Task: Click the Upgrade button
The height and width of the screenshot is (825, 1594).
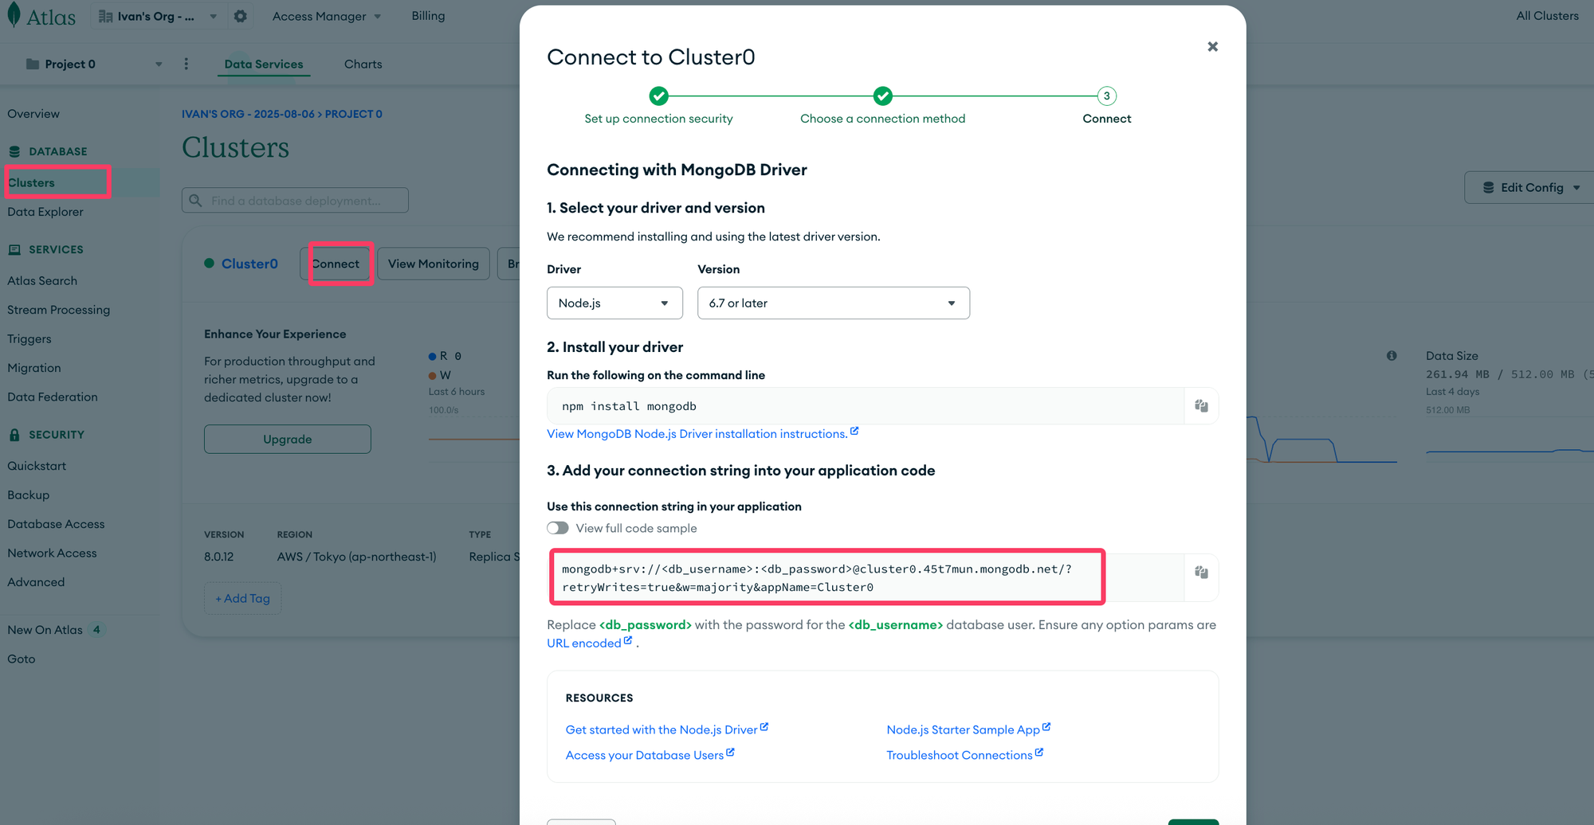Action: pyautogui.click(x=288, y=439)
